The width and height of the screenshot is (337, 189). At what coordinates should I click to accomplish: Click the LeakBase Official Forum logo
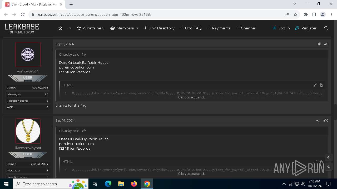pos(22,28)
